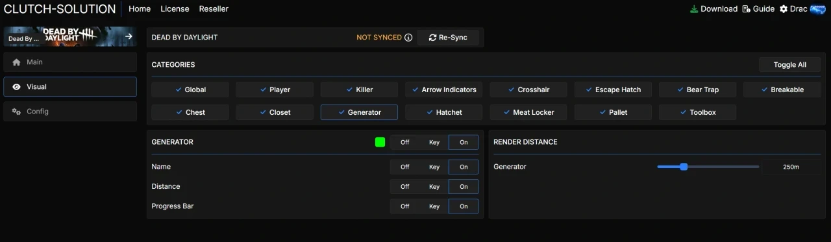This screenshot has height=242, width=831.
Task: Open the green Generator color swatch
Action: (380, 142)
